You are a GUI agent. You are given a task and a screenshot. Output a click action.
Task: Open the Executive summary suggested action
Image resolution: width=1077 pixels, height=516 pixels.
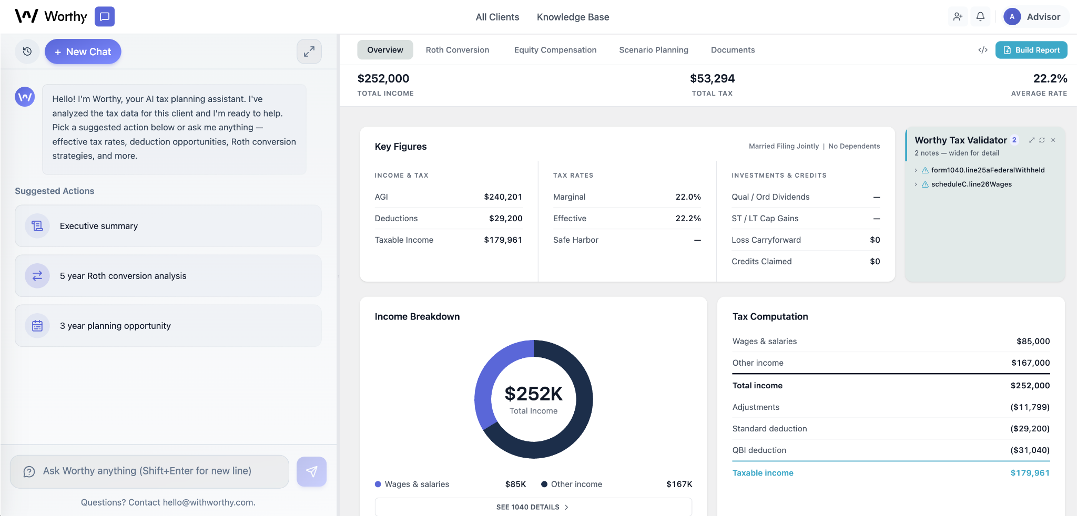(x=168, y=226)
